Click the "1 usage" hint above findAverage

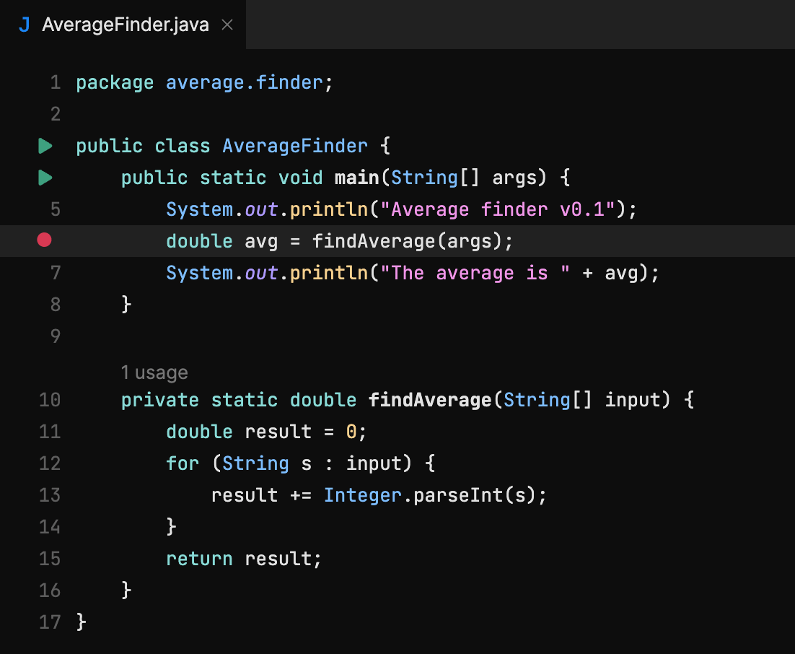click(x=154, y=372)
